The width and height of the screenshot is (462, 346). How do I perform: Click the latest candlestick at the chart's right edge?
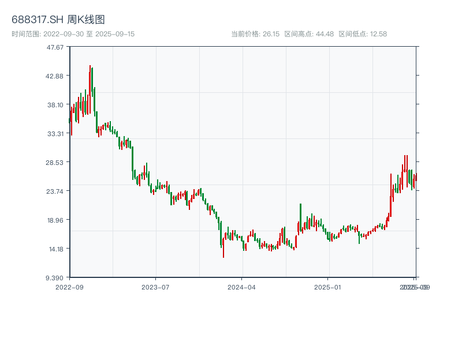pyautogui.click(x=415, y=177)
